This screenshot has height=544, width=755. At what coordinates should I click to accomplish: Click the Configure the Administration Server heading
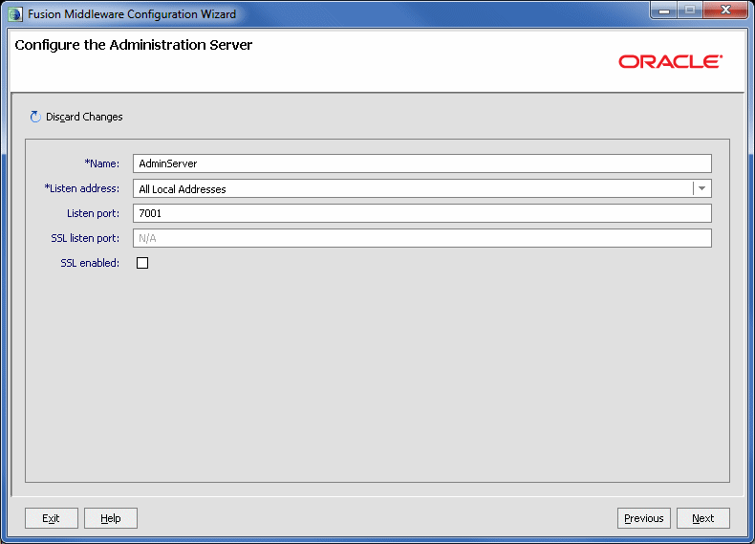click(134, 45)
